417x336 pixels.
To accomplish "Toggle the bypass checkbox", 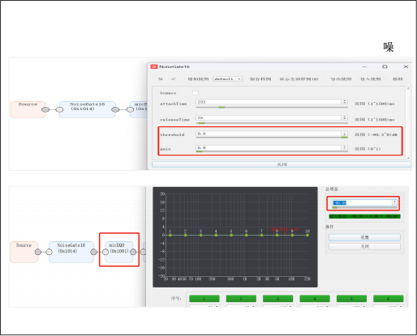I will point(196,93).
